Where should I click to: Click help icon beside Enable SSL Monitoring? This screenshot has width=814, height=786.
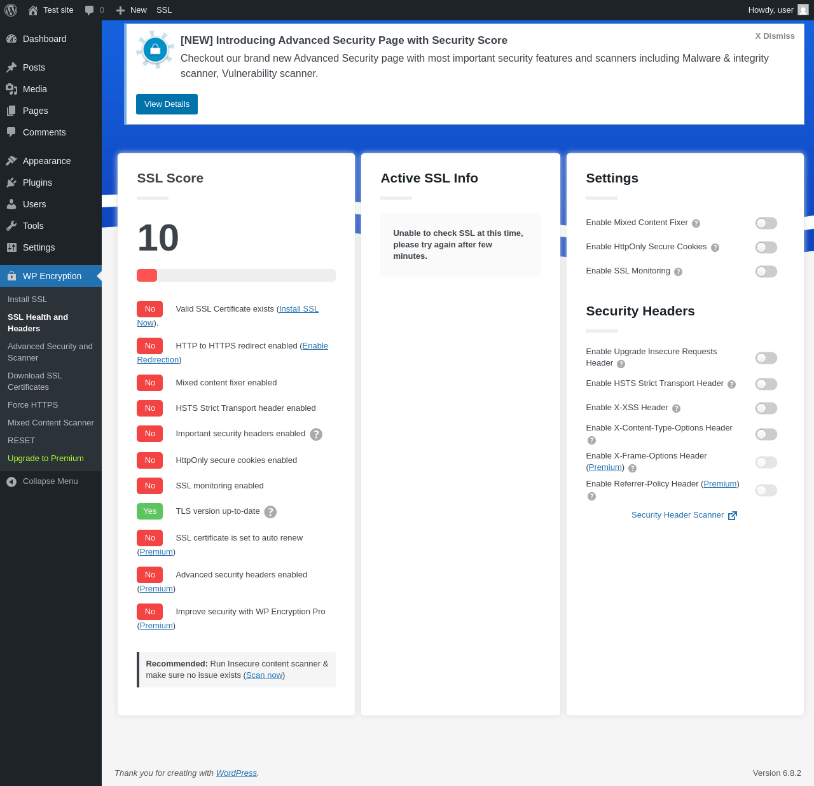coord(678,272)
